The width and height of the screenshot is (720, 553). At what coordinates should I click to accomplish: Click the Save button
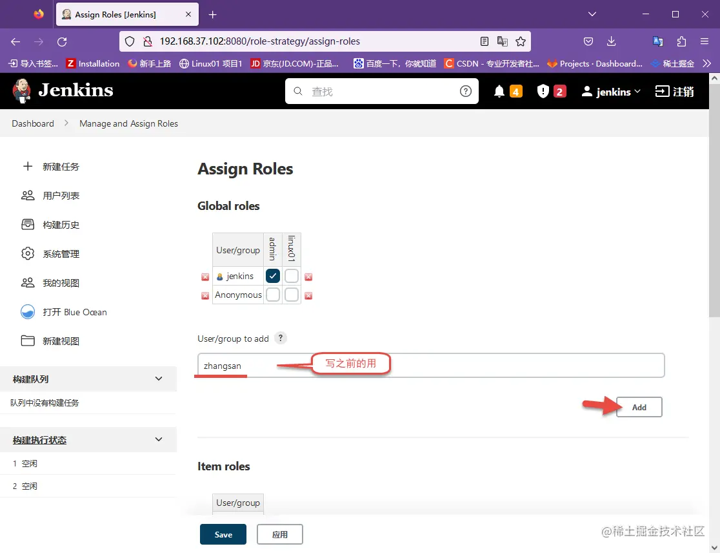[x=223, y=534]
